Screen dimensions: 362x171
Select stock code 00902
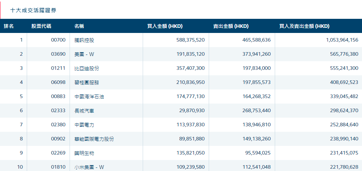click(58, 139)
